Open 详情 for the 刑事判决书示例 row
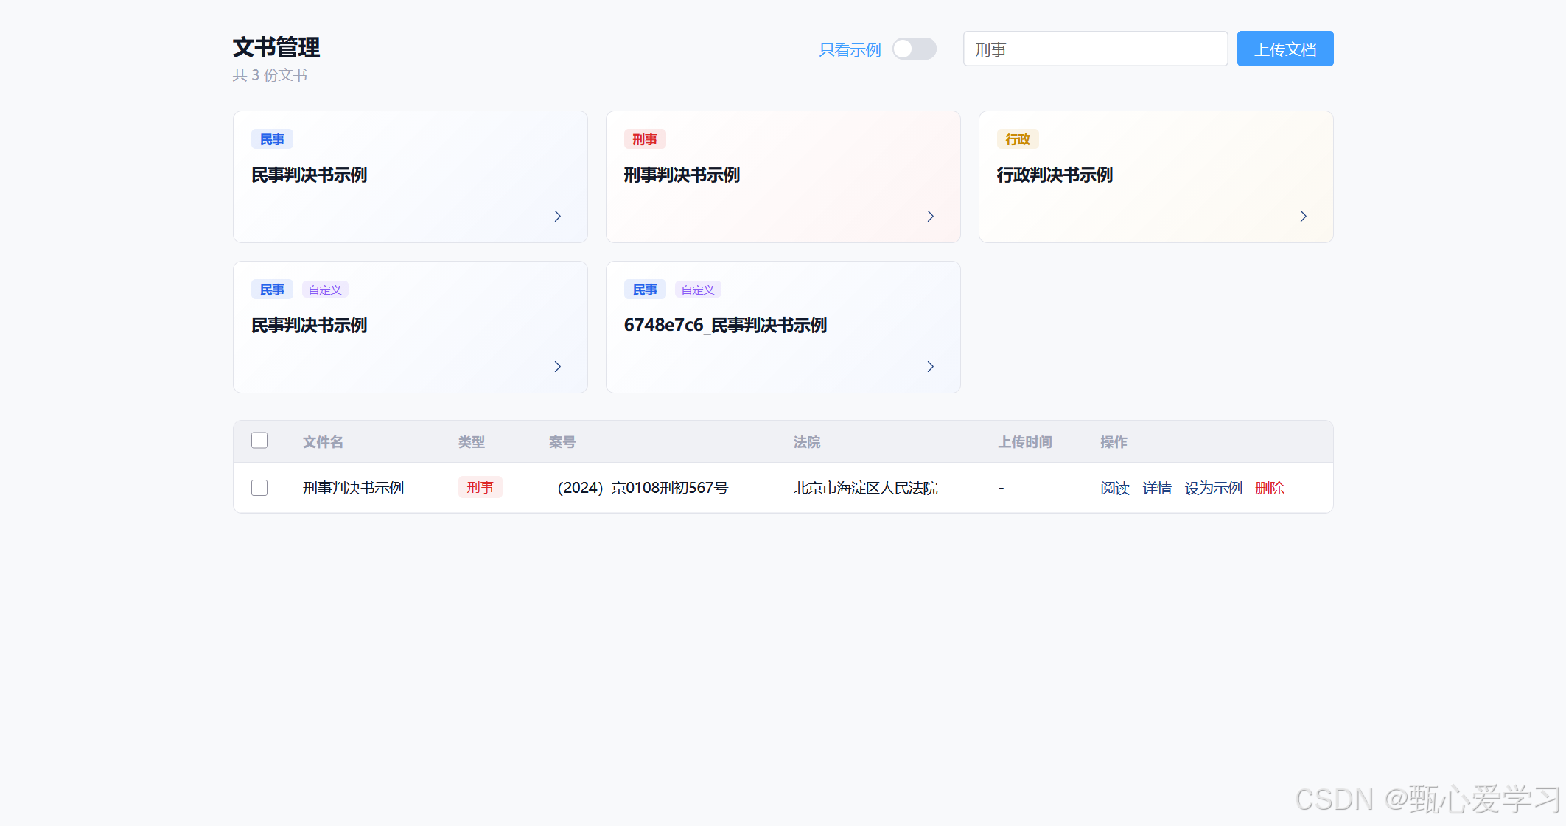The height and width of the screenshot is (826, 1566). pyautogui.click(x=1156, y=488)
